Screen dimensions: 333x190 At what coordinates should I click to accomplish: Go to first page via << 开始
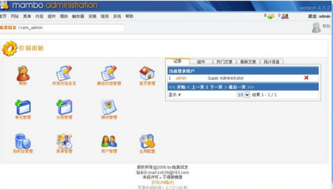pyautogui.click(x=177, y=87)
